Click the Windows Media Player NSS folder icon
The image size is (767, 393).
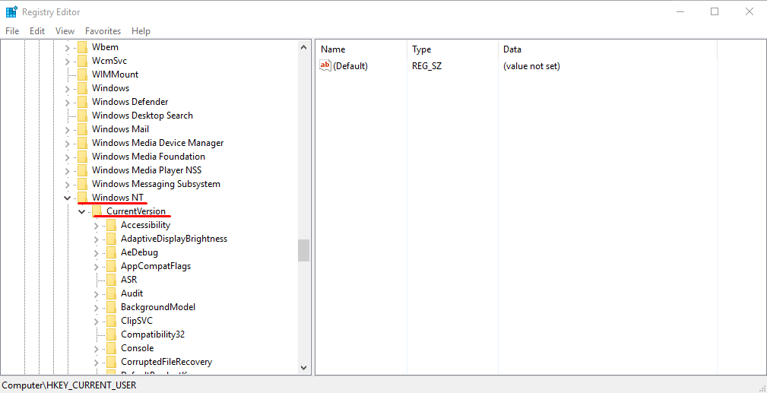pos(83,170)
